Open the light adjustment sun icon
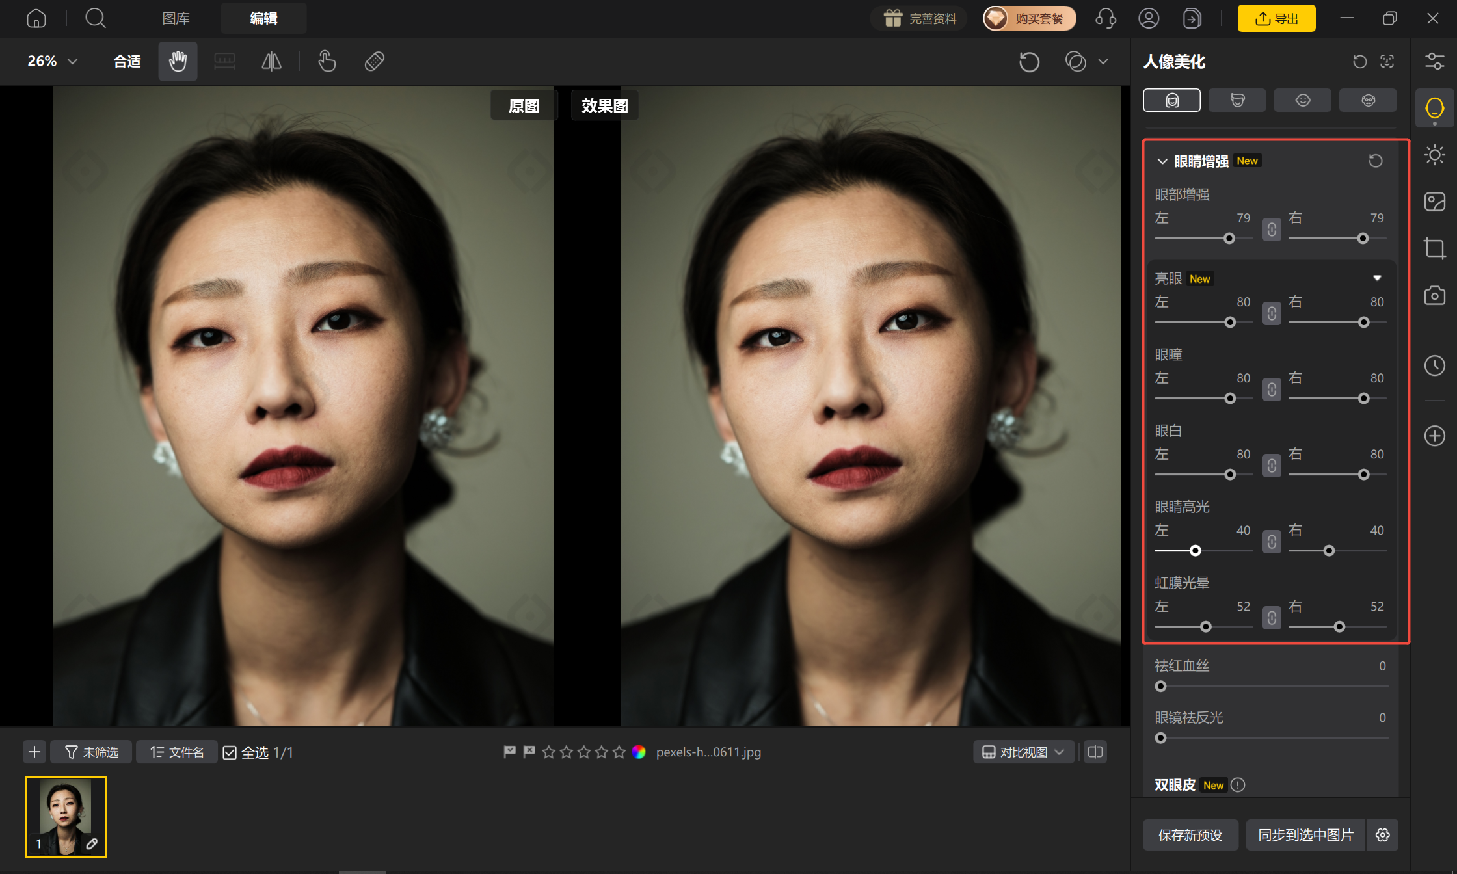Image resolution: width=1457 pixels, height=874 pixels. tap(1434, 155)
